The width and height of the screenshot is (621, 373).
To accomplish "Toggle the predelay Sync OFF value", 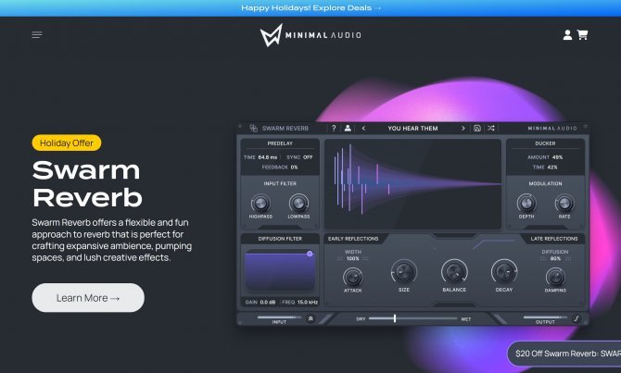I will pos(308,157).
